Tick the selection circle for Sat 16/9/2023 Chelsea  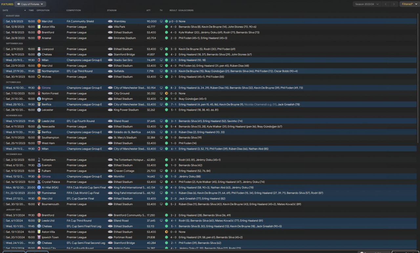point(4,54)
